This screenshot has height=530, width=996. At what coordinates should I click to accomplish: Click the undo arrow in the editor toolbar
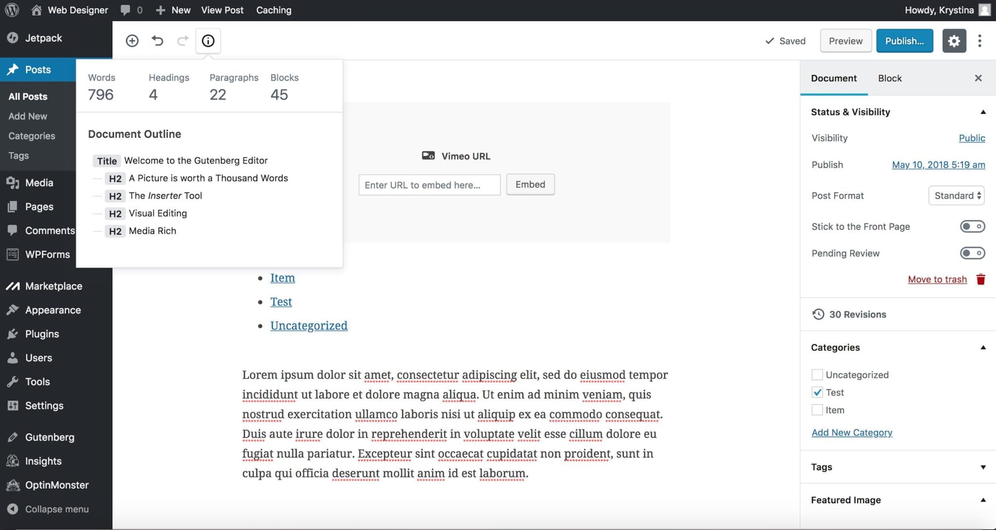157,41
